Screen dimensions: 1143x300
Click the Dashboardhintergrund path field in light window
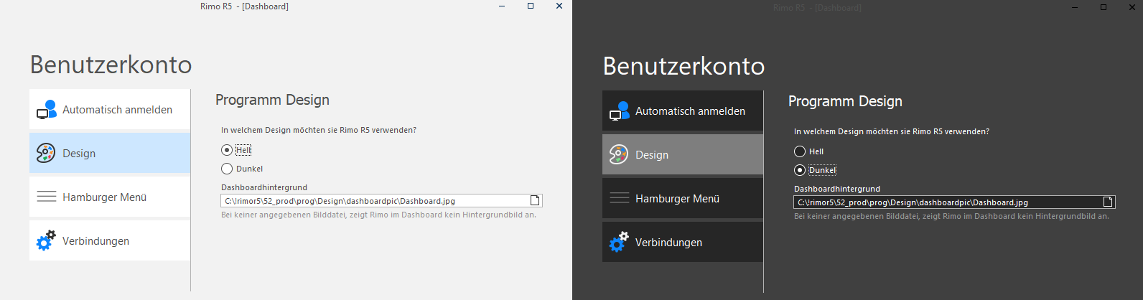click(381, 200)
